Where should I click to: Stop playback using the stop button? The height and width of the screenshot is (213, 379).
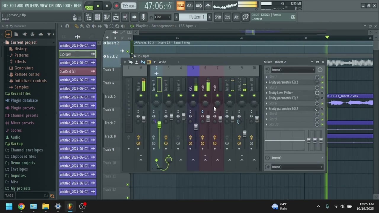click(107, 6)
